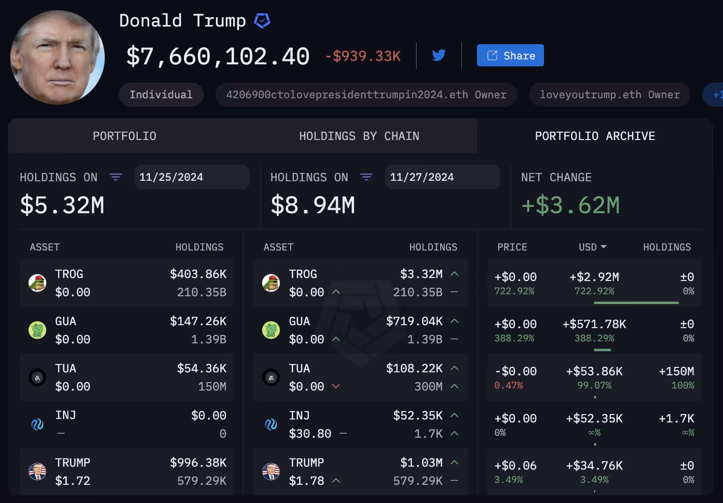Switch to the HOLDINGS BY CHAIN tab
This screenshot has width=723, height=503.
tap(359, 136)
